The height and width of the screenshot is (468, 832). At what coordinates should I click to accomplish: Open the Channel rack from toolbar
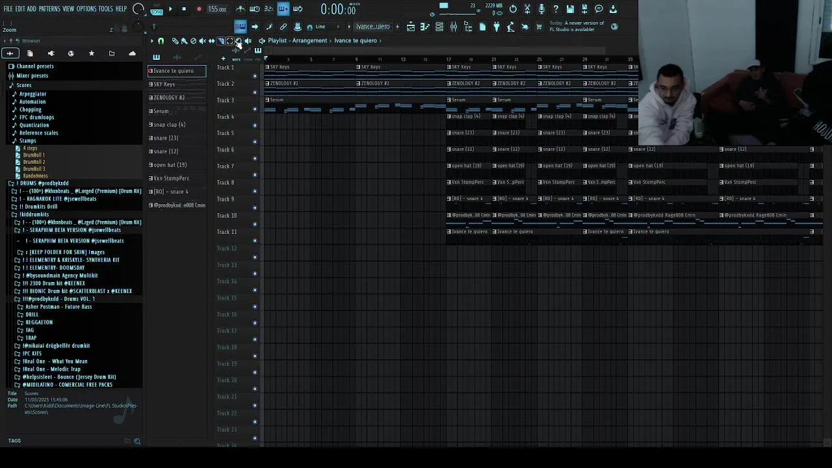(439, 27)
